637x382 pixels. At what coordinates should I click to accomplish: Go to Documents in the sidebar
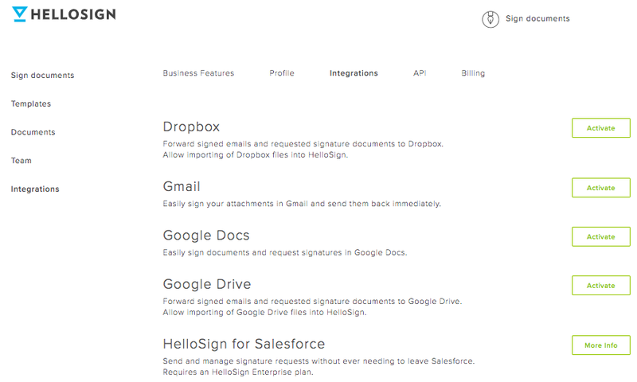click(33, 132)
